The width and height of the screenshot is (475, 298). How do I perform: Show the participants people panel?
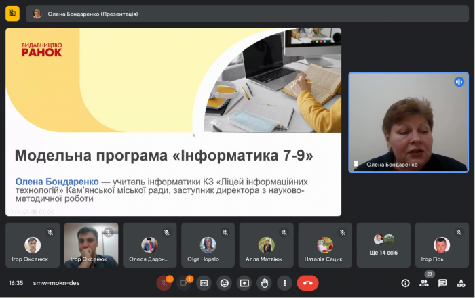424,283
